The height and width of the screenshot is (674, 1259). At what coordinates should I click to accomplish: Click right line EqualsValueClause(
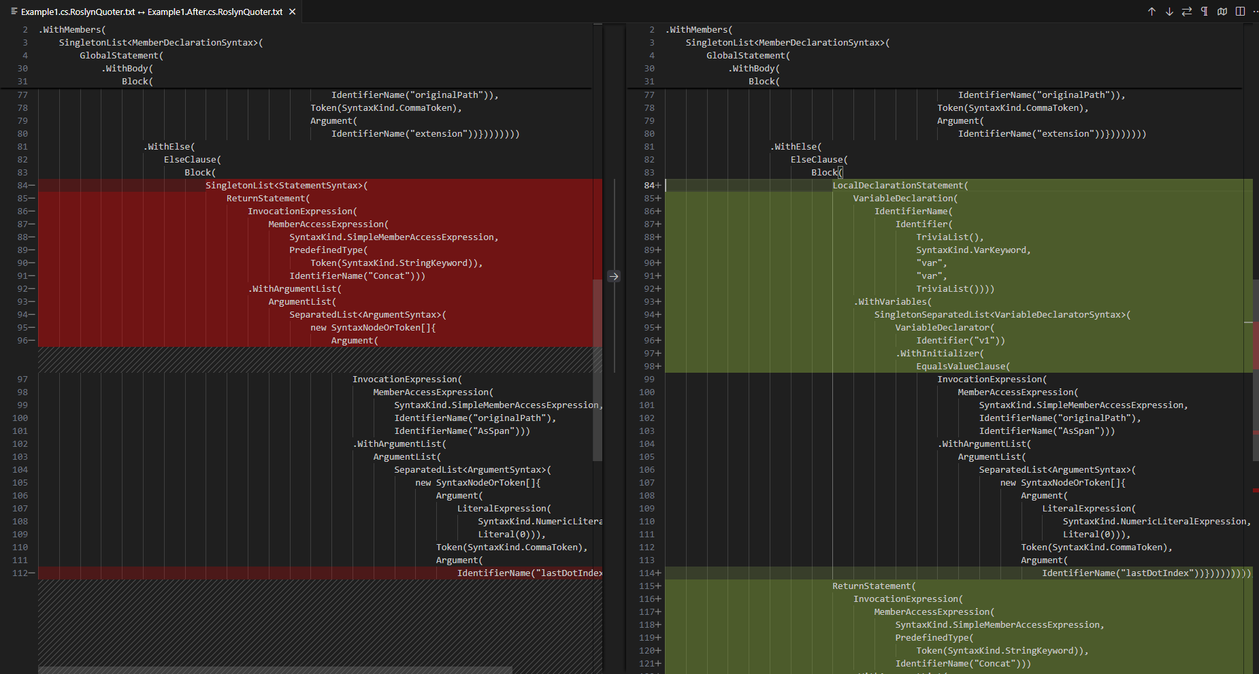click(963, 366)
